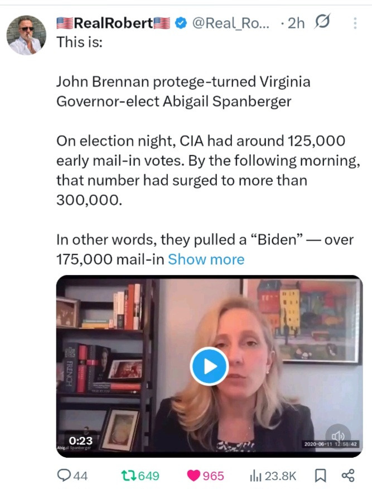Image resolution: width=372 pixels, height=489 pixels.
Task: Toggle the video sound speaker icon
Action: 338,435
